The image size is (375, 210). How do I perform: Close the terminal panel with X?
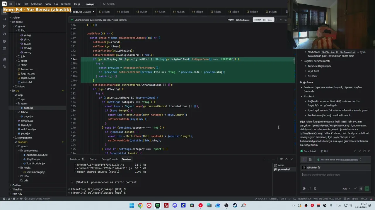click(x=292, y=159)
